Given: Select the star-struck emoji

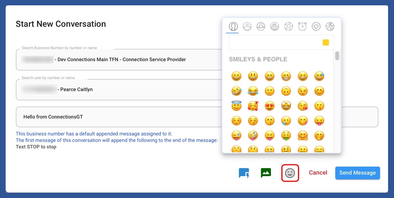Looking at the screenshot, I should point(286,106).
